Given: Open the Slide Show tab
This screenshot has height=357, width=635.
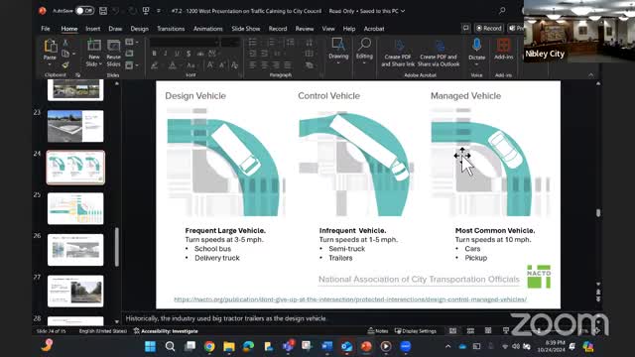Looking at the screenshot, I should (246, 29).
